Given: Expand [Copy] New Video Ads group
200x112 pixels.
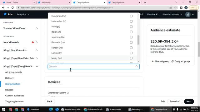Looking at the screenshot, I should (37, 50).
